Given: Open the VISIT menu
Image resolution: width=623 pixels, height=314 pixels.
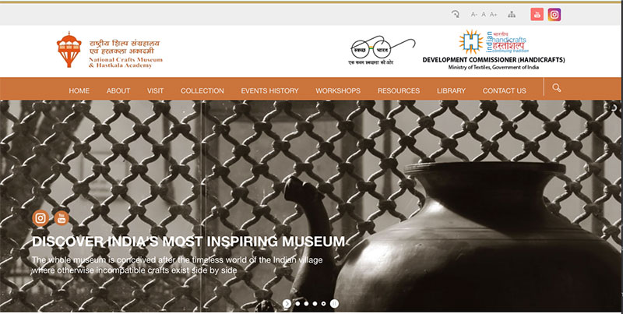Looking at the screenshot, I should (155, 90).
